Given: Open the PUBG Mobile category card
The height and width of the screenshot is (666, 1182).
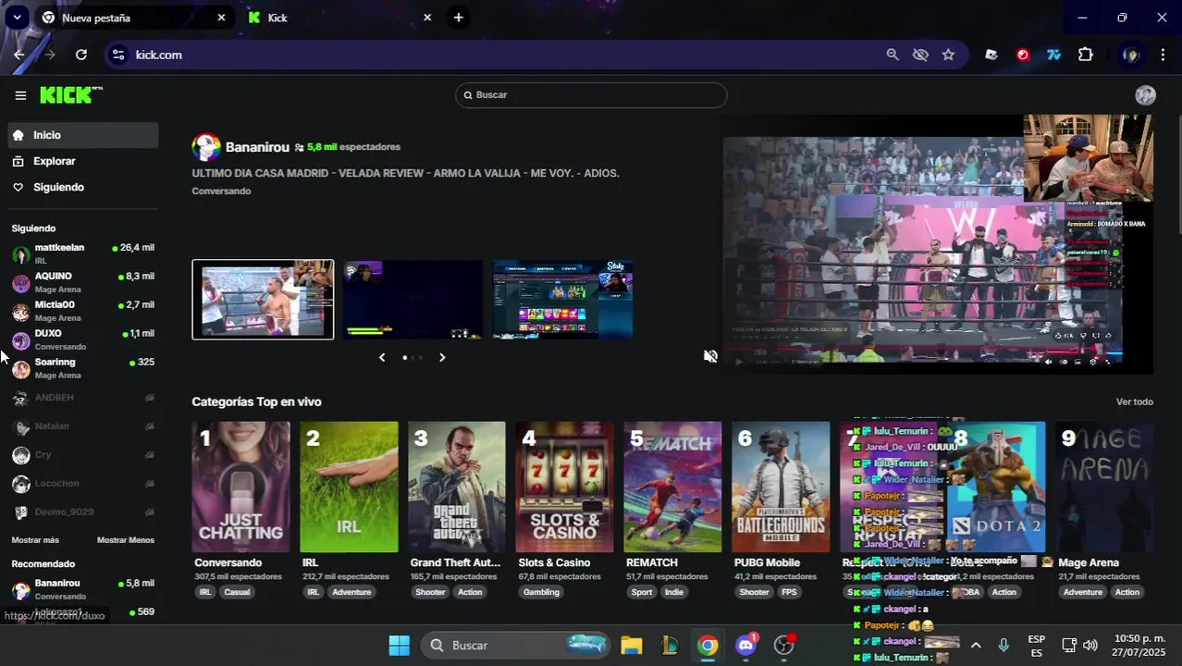Looking at the screenshot, I should [781, 487].
